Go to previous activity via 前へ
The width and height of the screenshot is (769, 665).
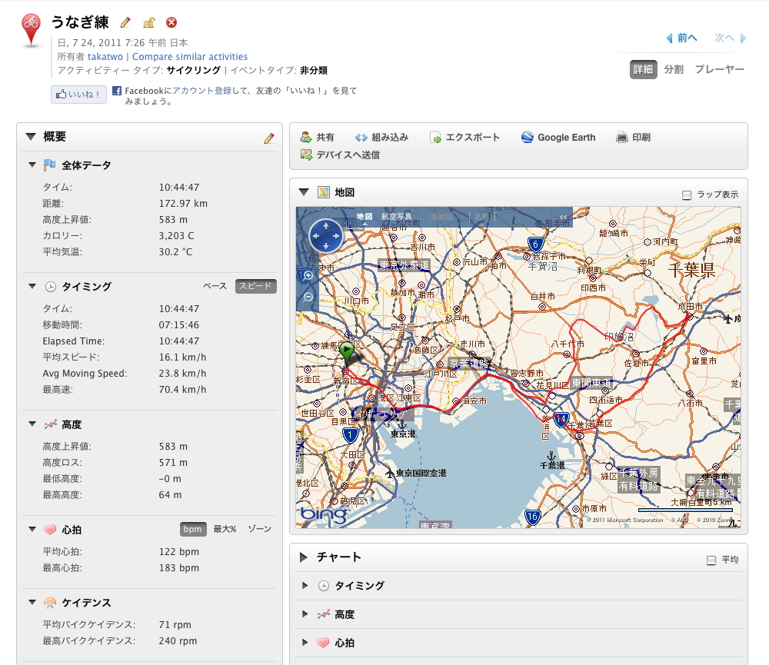click(687, 38)
